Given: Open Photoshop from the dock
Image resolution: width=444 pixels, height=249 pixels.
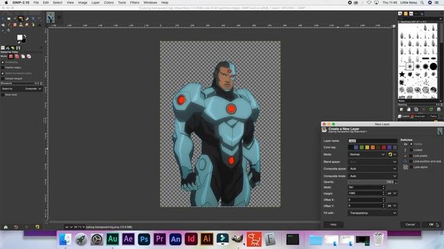Looking at the screenshot, I should (144, 239).
